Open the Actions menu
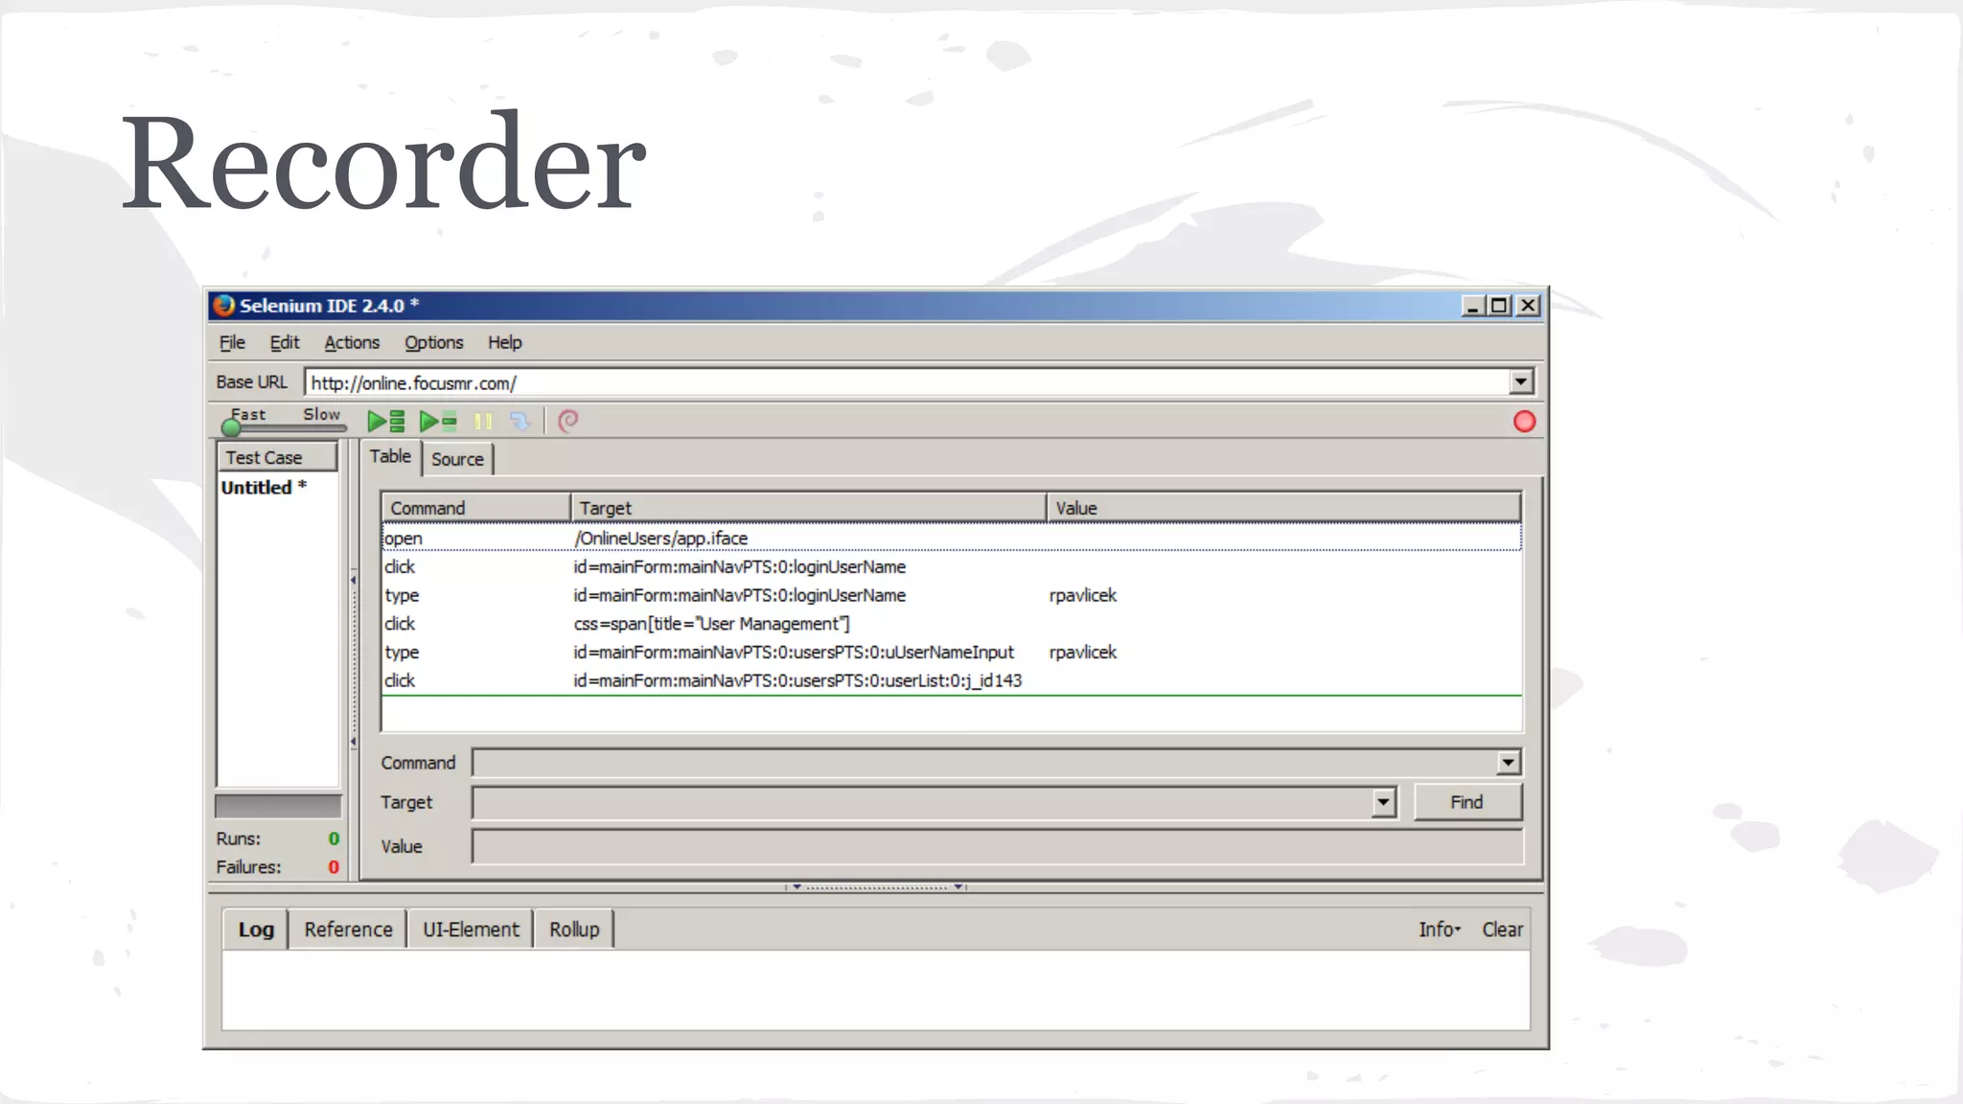The height and width of the screenshot is (1104, 1963). pos(351,343)
